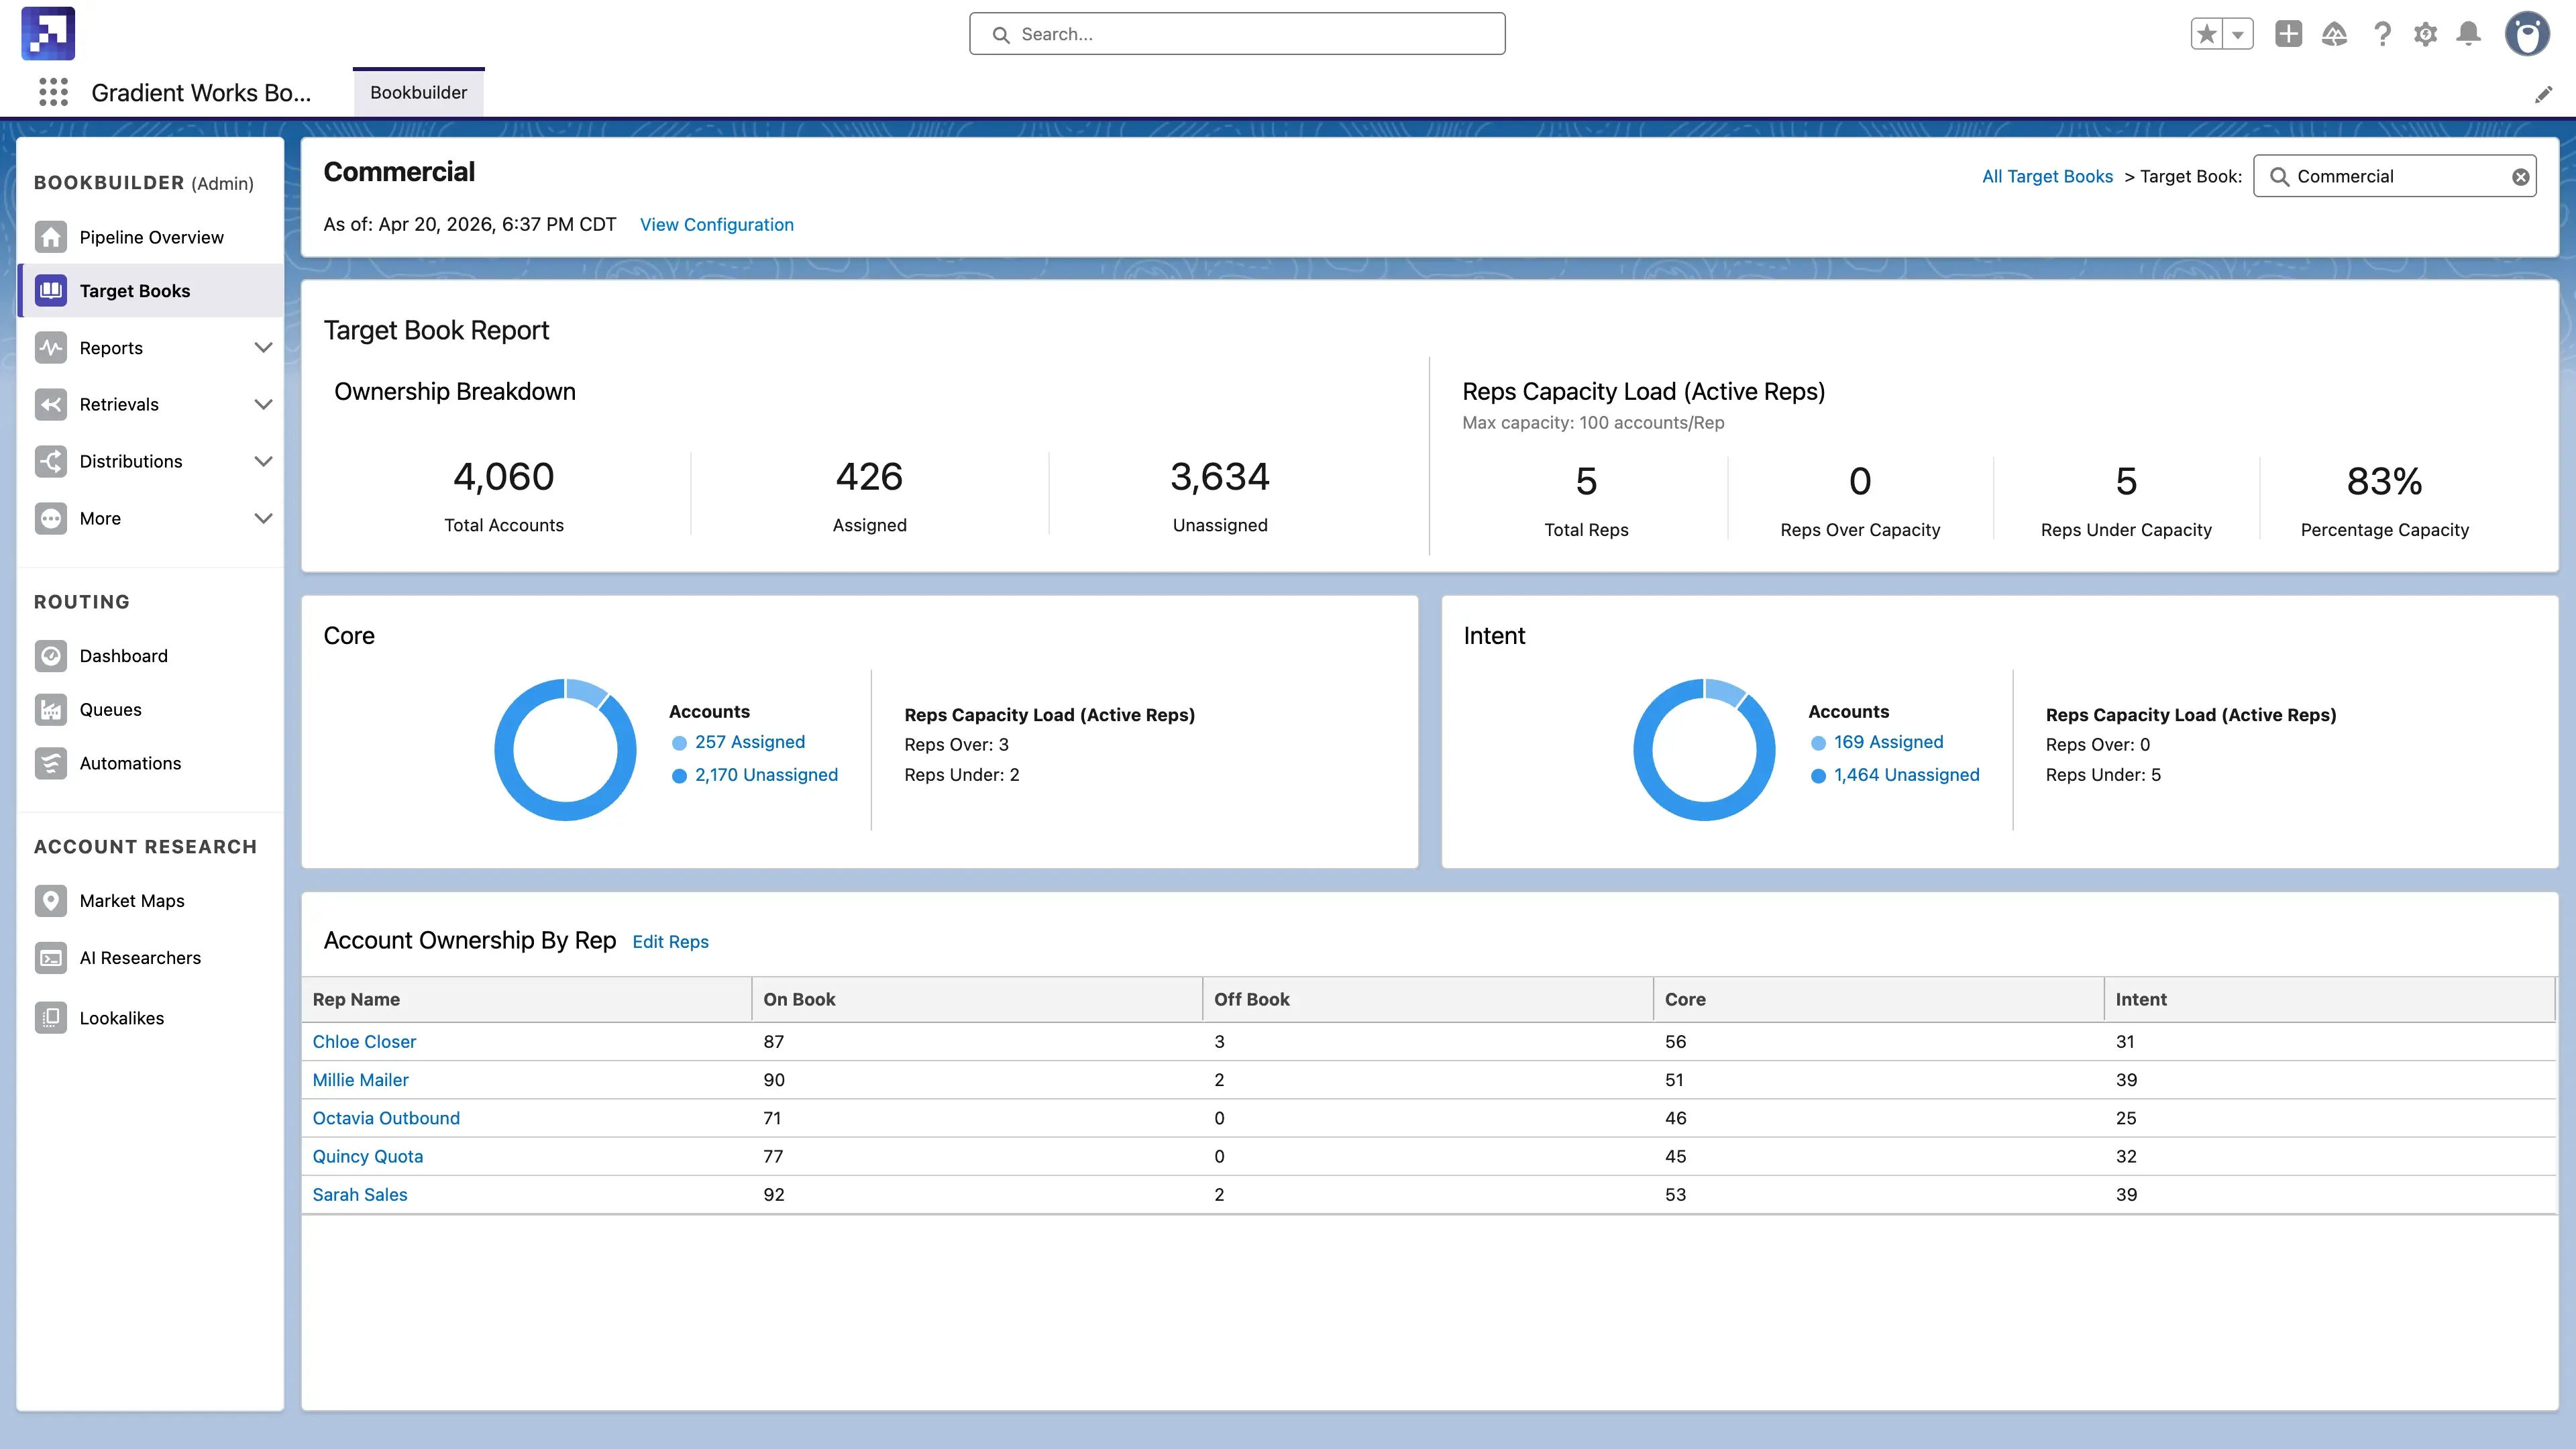This screenshot has width=2576, height=1449.
Task: Switch to the Bookbuilder tab
Action: [x=418, y=92]
